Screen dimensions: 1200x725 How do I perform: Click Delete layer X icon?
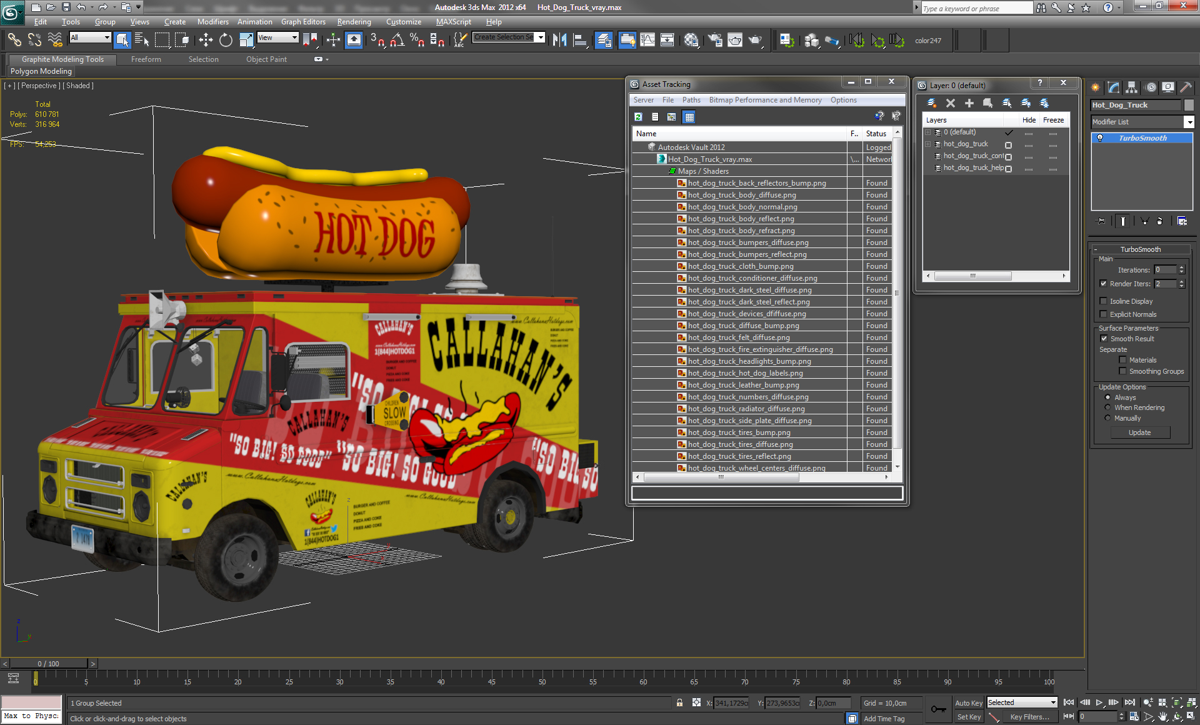point(951,102)
